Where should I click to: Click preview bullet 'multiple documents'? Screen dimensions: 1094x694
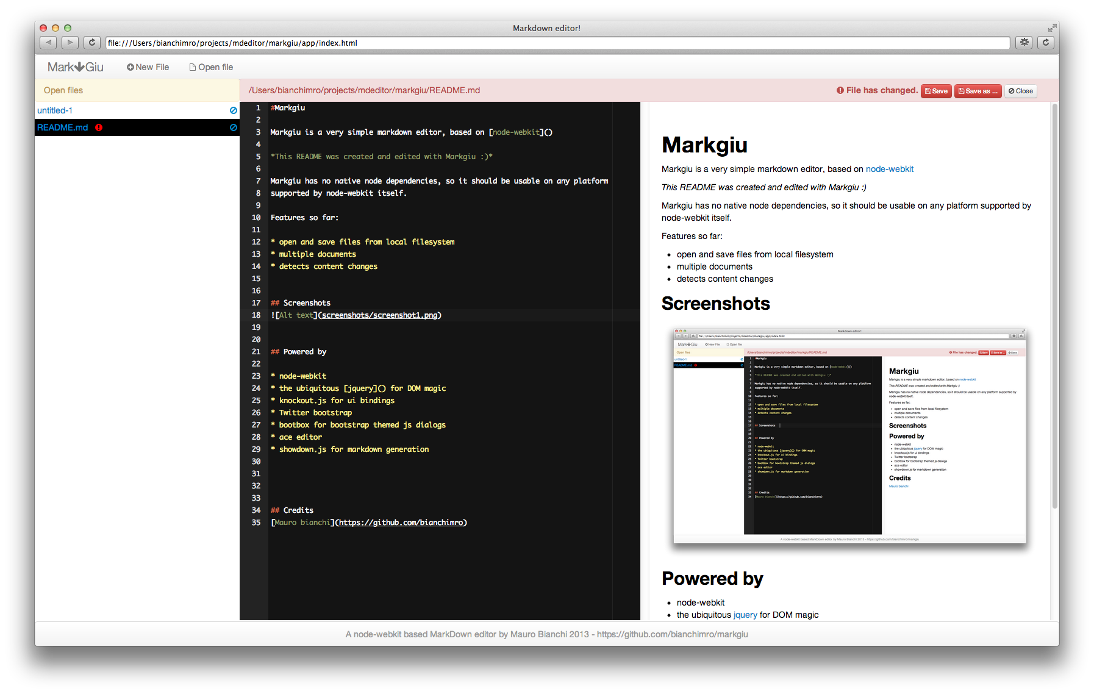[714, 267]
